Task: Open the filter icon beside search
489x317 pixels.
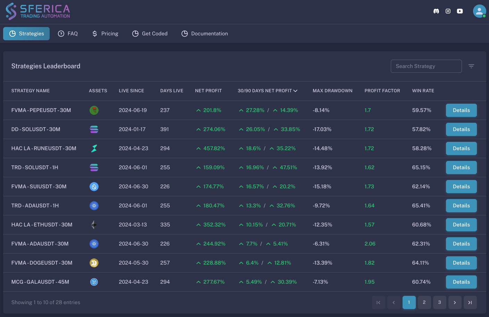Action: (x=471, y=66)
